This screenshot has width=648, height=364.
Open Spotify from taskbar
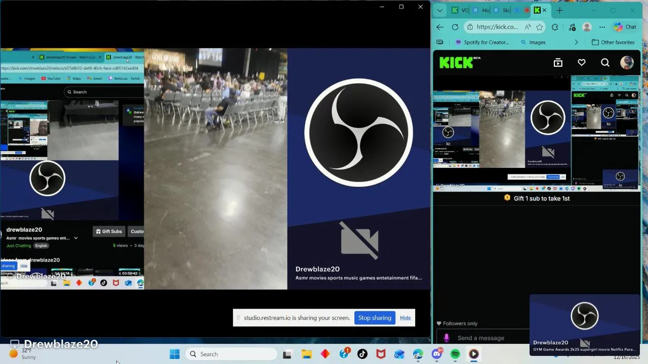click(x=455, y=354)
